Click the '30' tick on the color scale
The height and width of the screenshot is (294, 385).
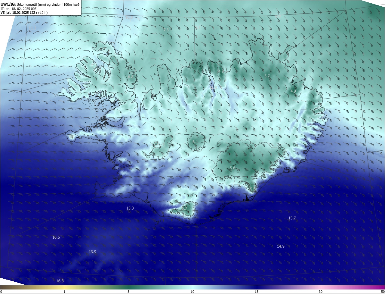point(321,292)
